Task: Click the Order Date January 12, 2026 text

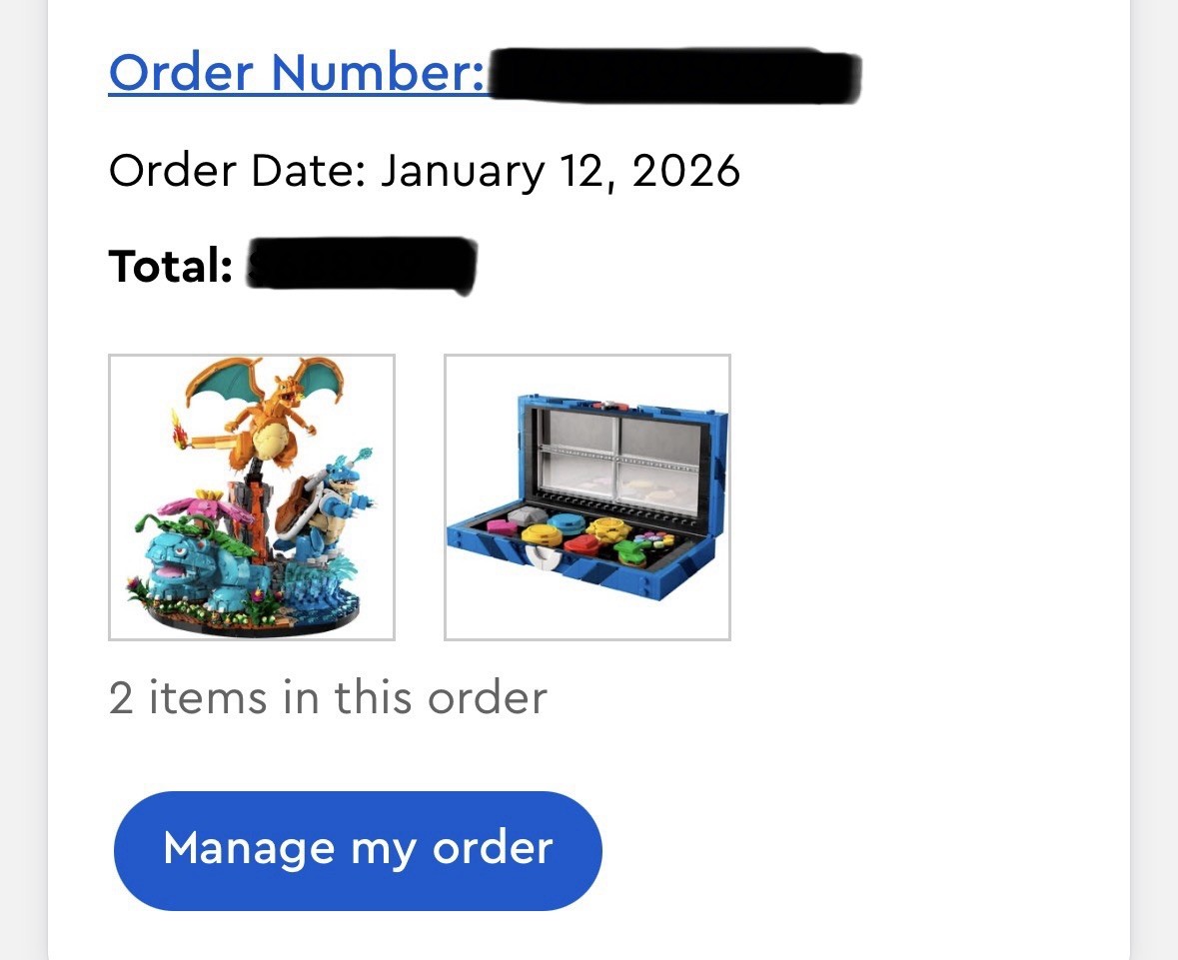Action: [424, 171]
